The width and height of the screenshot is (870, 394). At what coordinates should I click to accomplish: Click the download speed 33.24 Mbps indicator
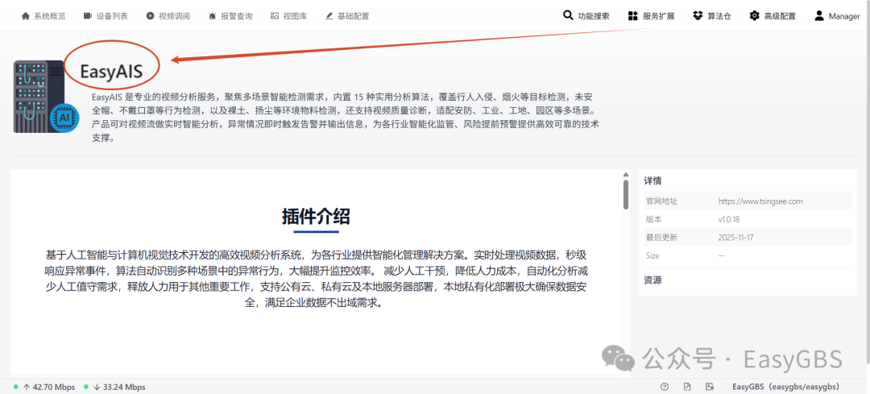click(119, 387)
